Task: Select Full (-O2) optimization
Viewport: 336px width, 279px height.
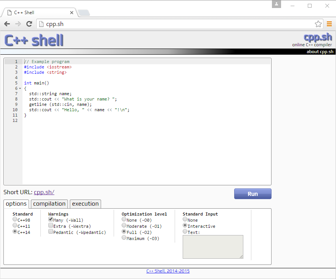Action: [124, 231]
